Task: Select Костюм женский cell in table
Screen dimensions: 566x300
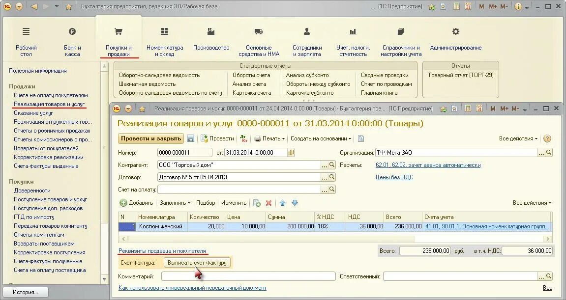Action: (162, 226)
